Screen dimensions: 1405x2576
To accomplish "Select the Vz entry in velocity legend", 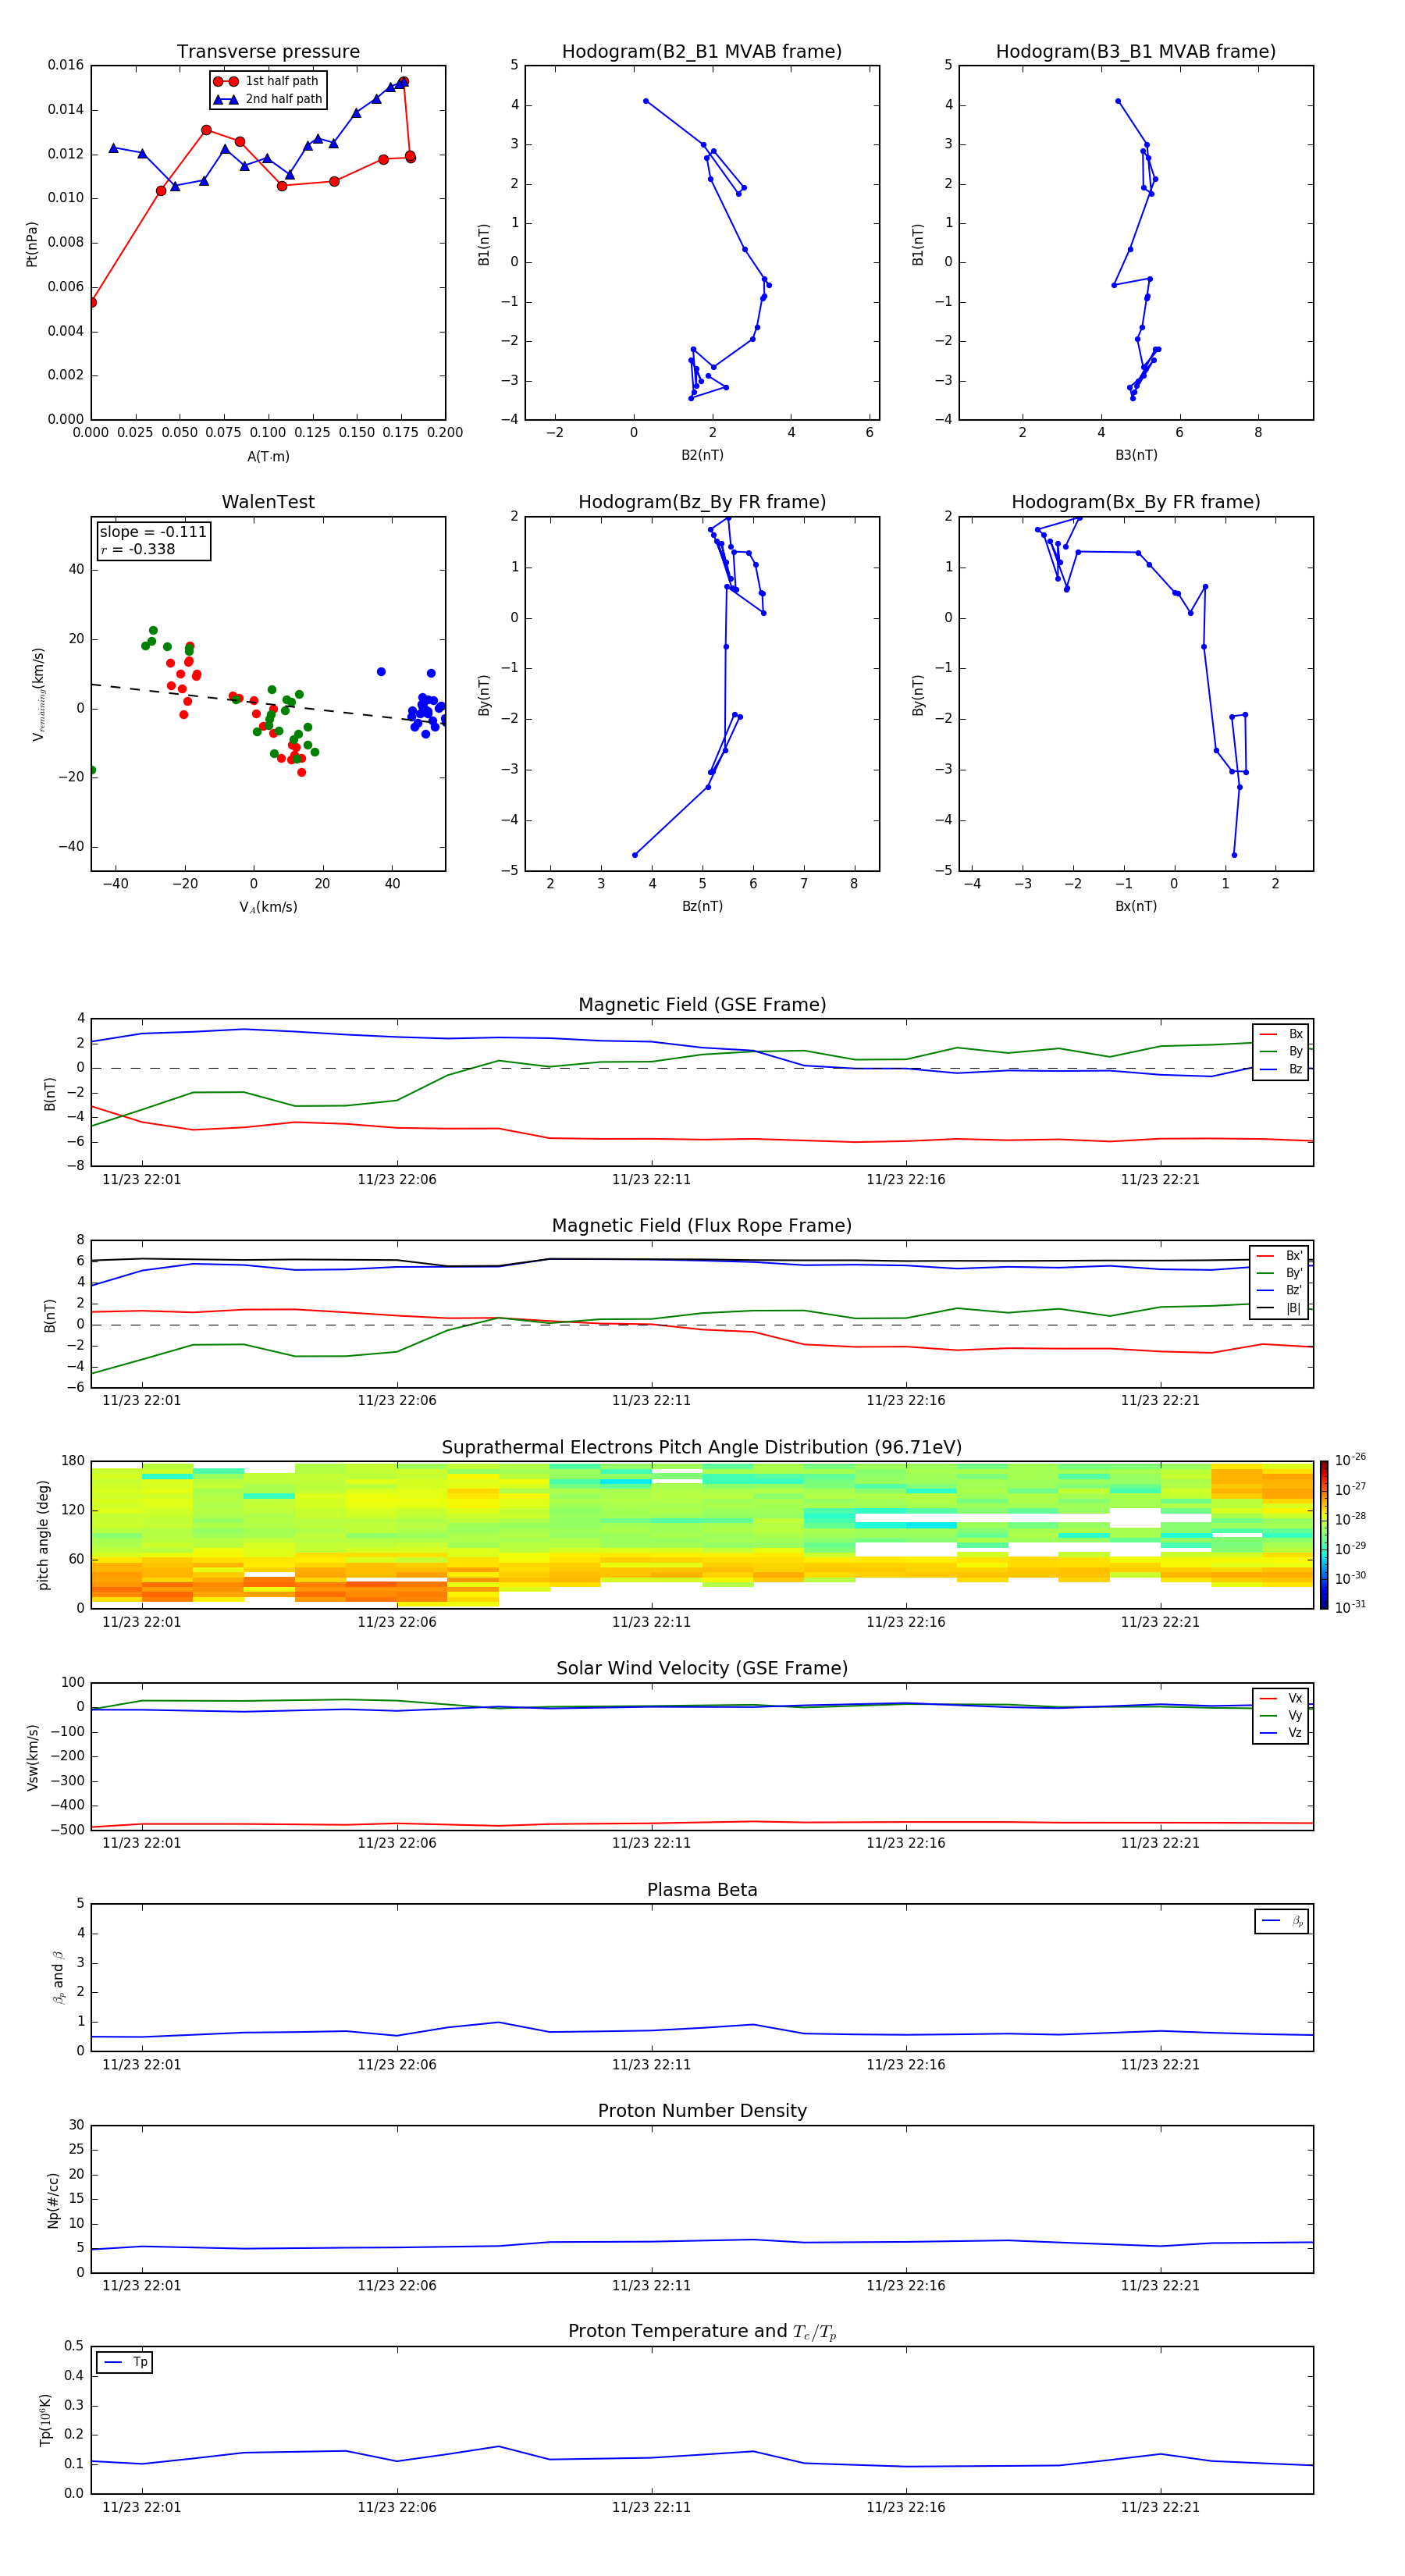I will click(x=1281, y=1733).
